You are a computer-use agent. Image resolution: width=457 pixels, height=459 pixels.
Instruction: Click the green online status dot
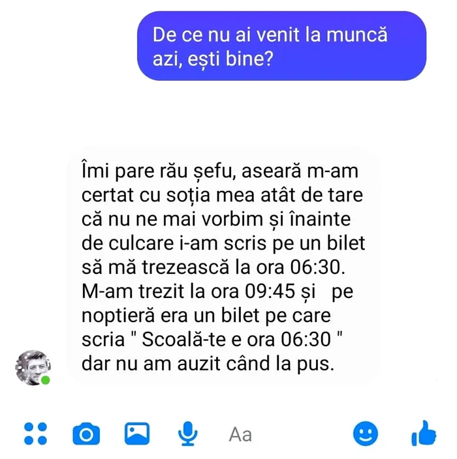click(x=46, y=380)
